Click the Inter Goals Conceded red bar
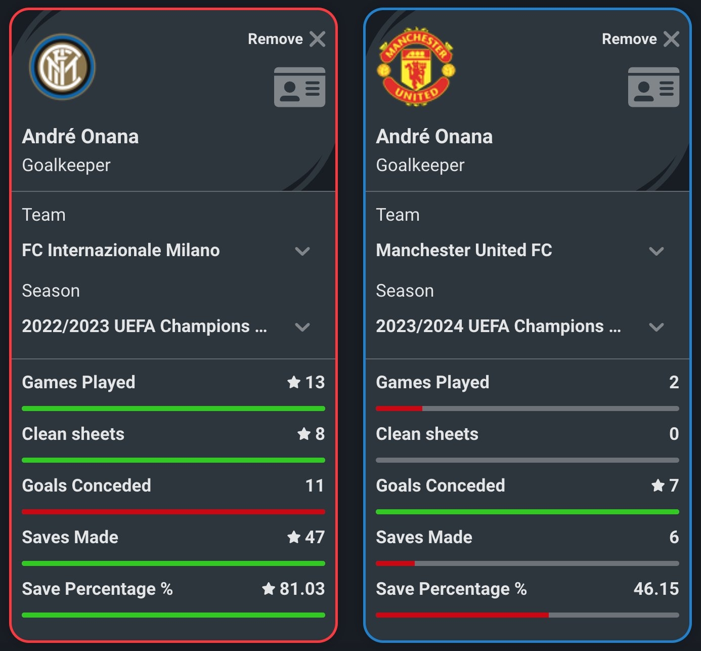This screenshot has height=651, width=701. tap(173, 512)
